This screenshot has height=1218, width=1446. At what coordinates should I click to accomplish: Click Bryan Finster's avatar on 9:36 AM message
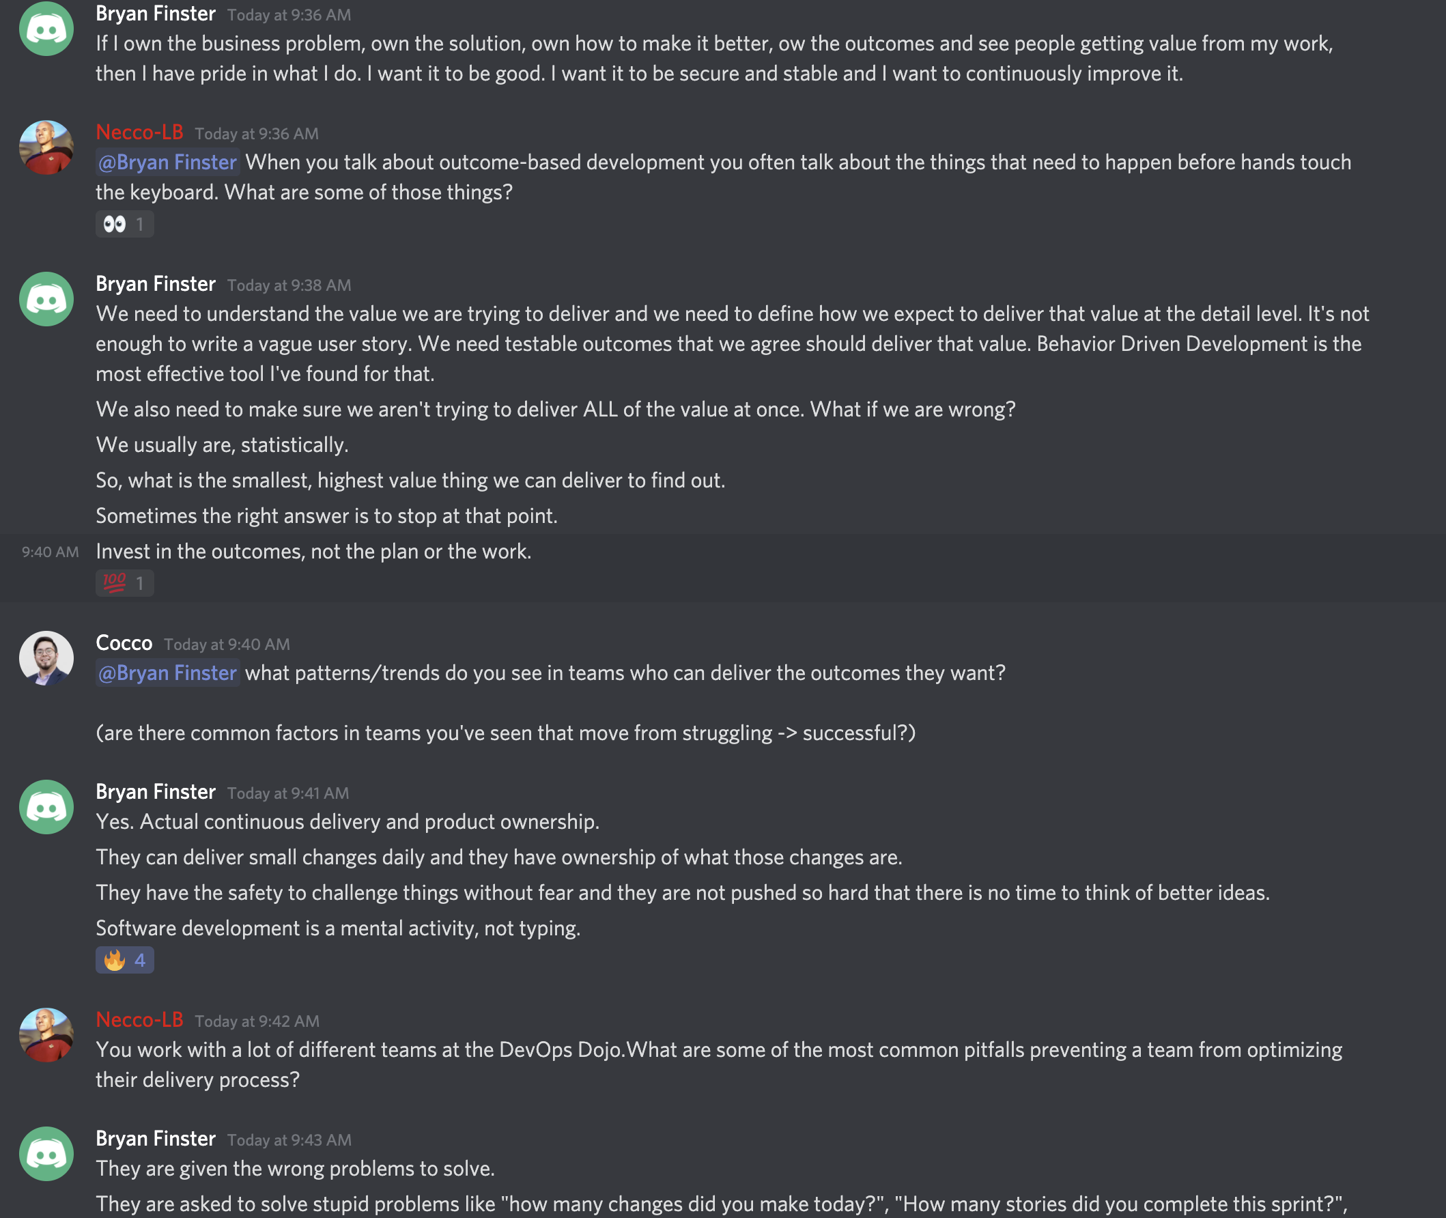[46, 28]
